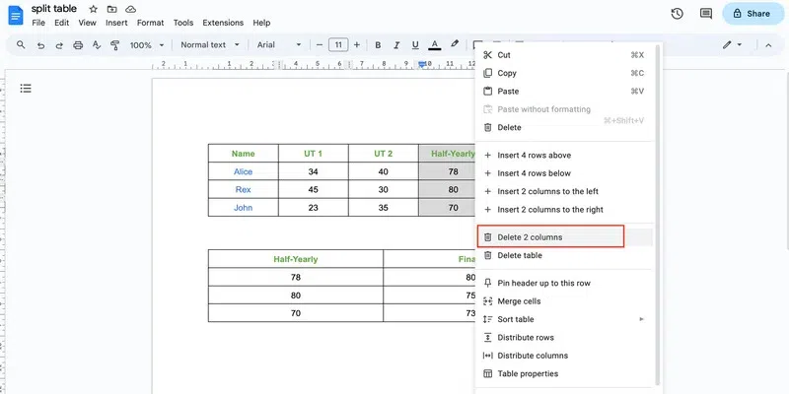
Task: Open the Tools menu
Action: (x=183, y=23)
